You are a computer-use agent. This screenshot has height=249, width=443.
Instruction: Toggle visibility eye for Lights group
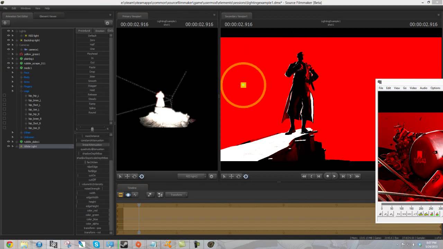tap(8, 31)
